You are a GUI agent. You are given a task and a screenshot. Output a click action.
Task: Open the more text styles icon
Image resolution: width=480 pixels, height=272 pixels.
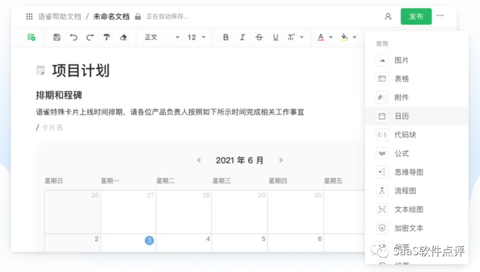click(291, 37)
